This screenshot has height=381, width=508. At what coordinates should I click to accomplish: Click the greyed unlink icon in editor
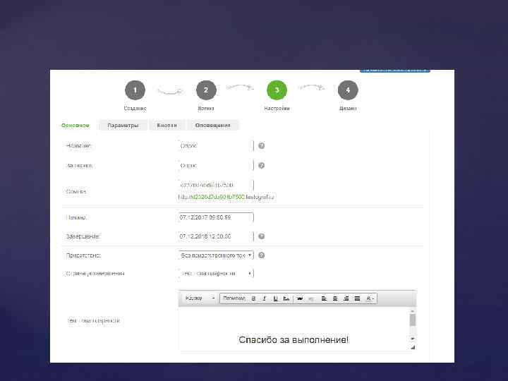click(x=311, y=298)
